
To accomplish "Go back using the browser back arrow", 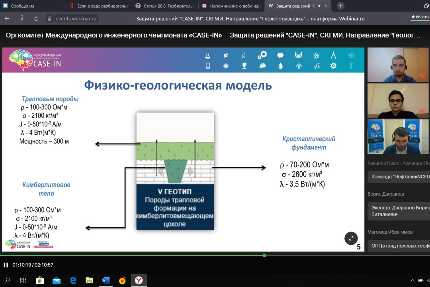I will [x=7, y=18].
